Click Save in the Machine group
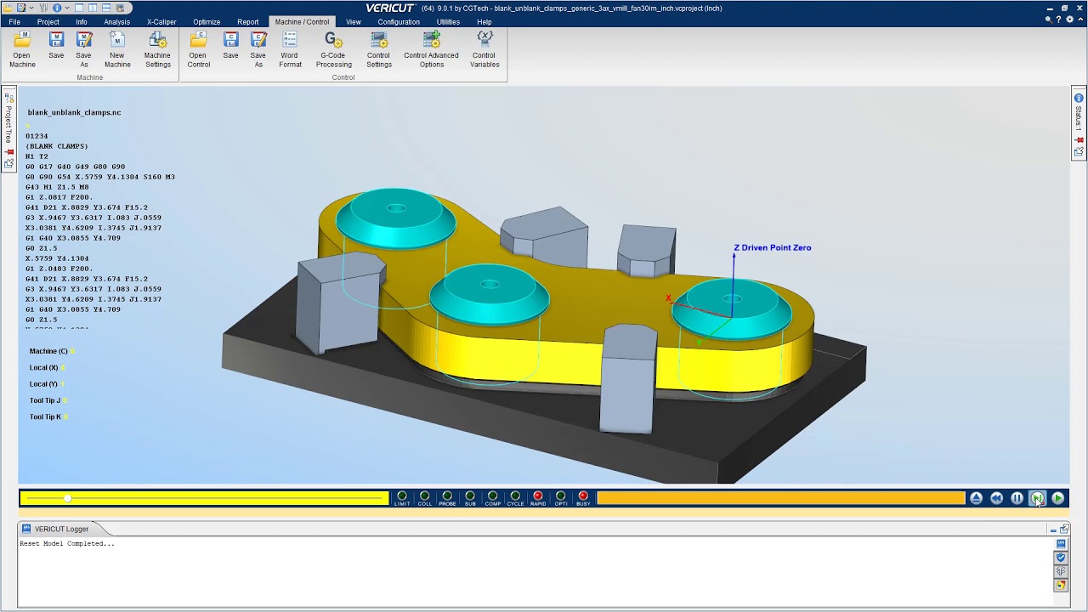The height and width of the screenshot is (612, 1088). [x=56, y=45]
